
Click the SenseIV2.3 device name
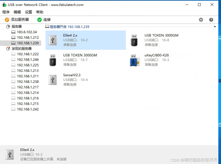pos(72,75)
